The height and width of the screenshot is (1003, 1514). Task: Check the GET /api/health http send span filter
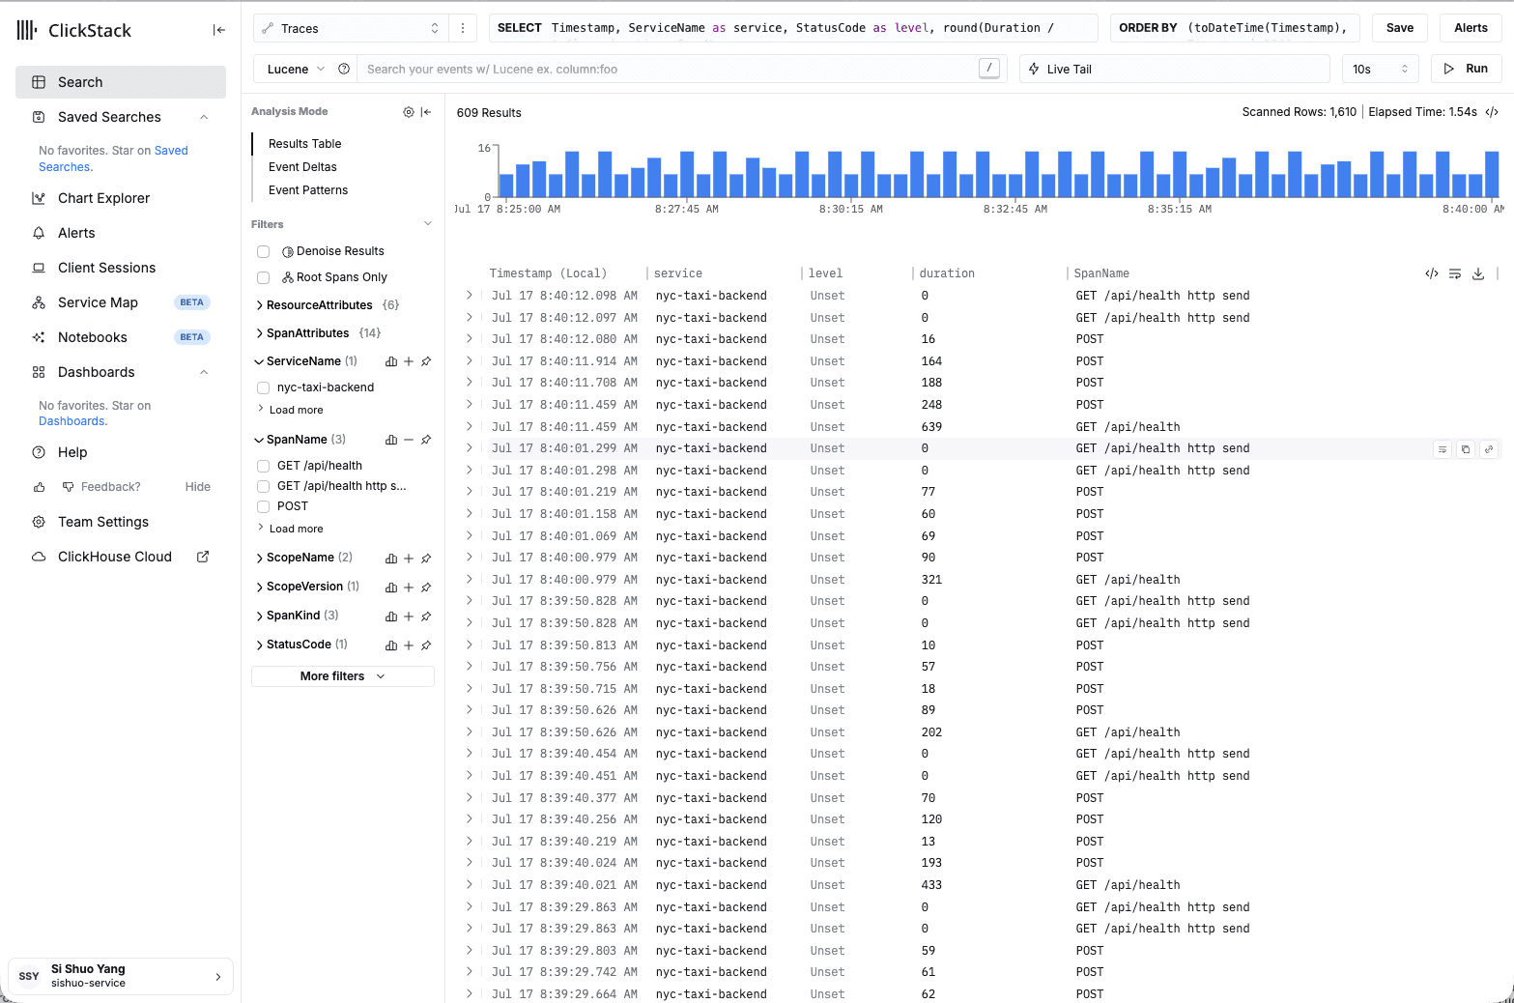(x=263, y=486)
